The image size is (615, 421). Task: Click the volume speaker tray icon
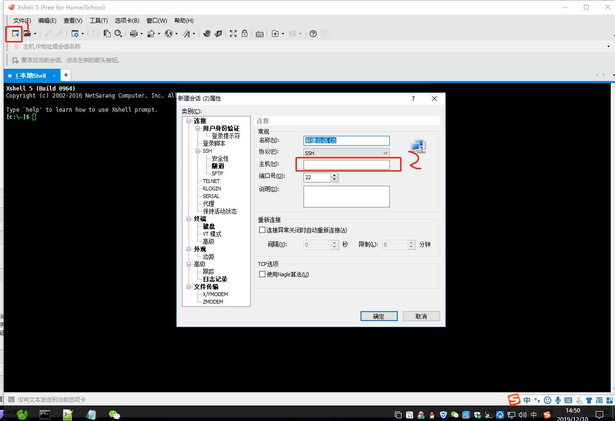[523, 415]
